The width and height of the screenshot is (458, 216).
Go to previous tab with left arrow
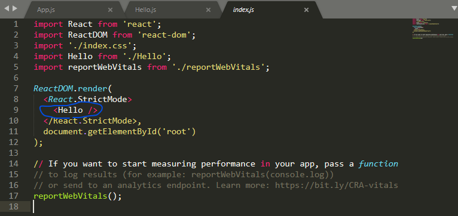(7, 9)
